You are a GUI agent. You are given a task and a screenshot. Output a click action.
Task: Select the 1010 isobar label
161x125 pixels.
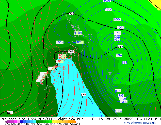point(80,42)
